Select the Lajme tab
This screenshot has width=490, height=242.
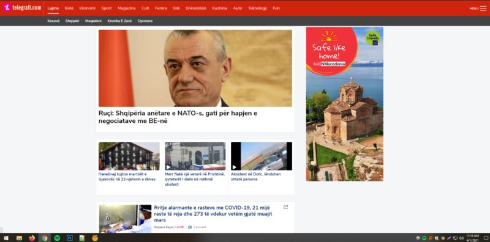pos(53,8)
